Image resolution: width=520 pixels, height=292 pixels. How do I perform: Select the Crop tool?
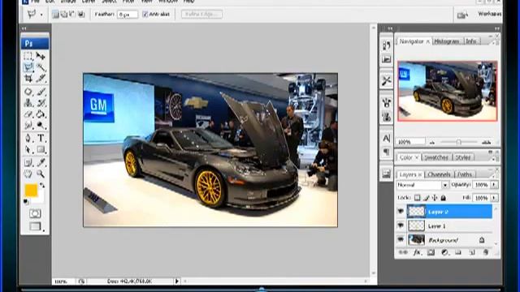(x=28, y=79)
